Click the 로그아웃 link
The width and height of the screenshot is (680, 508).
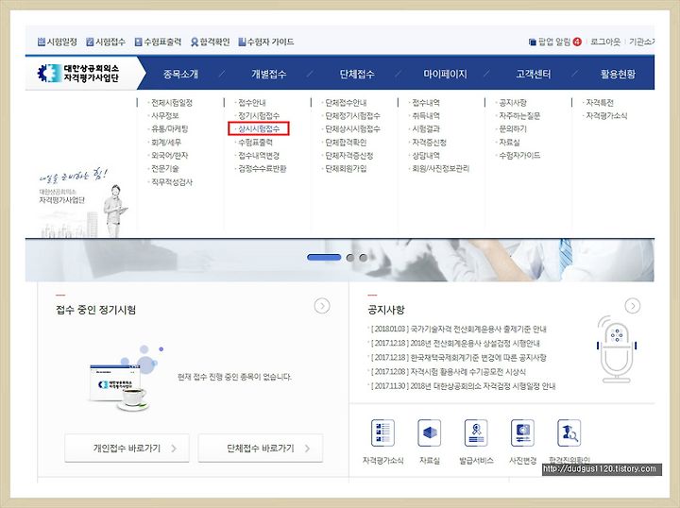[x=605, y=42]
